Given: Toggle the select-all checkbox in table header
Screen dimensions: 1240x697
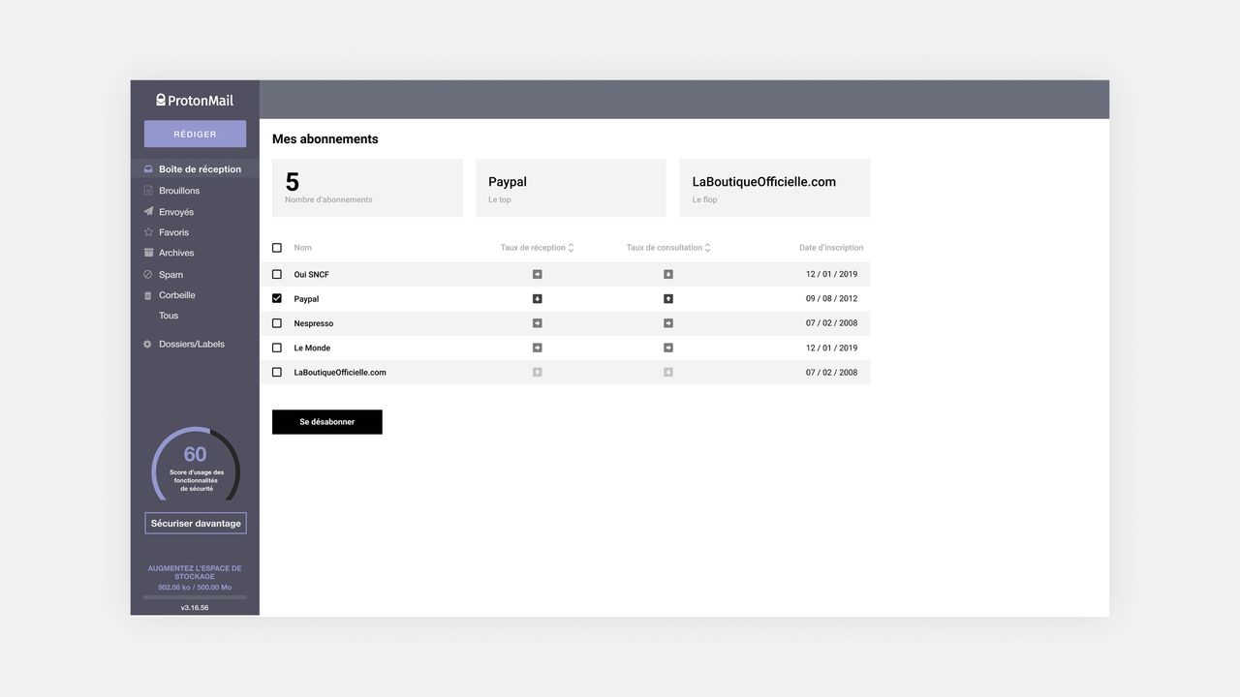Looking at the screenshot, I should [277, 248].
